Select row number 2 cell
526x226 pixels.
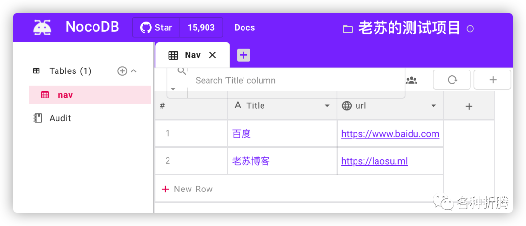point(191,161)
